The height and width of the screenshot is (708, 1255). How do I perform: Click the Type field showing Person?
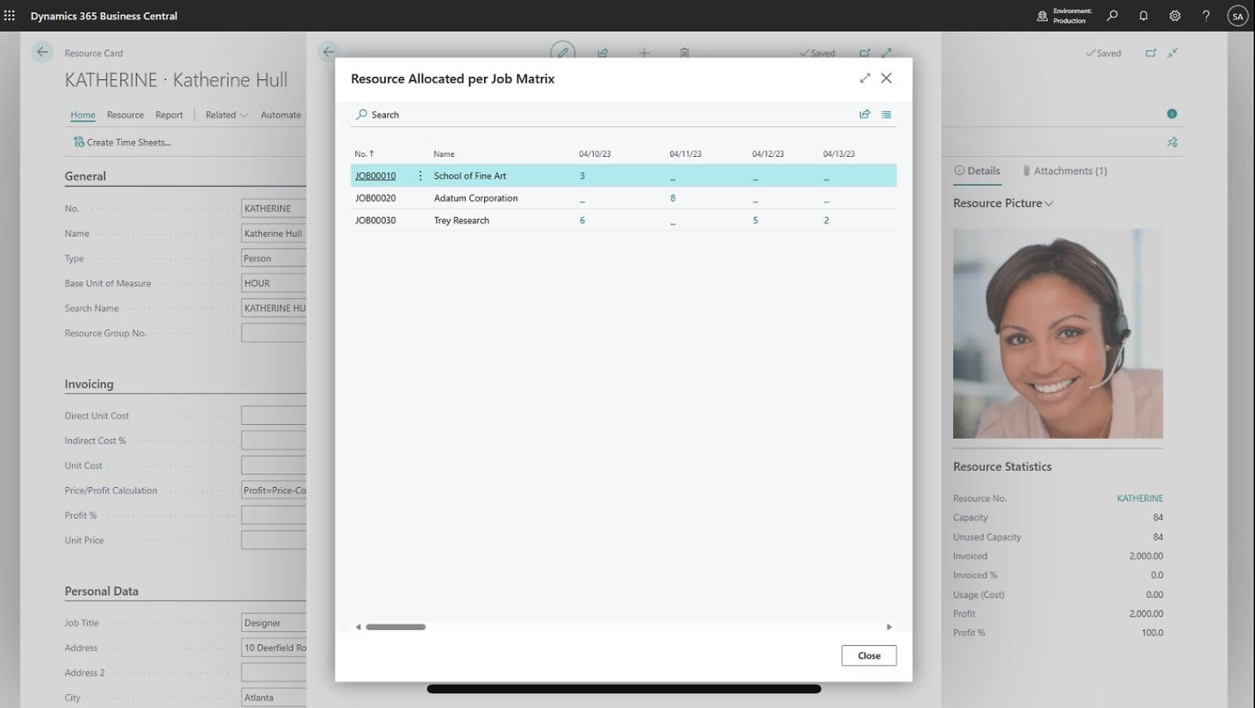pyautogui.click(x=274, y=258)
